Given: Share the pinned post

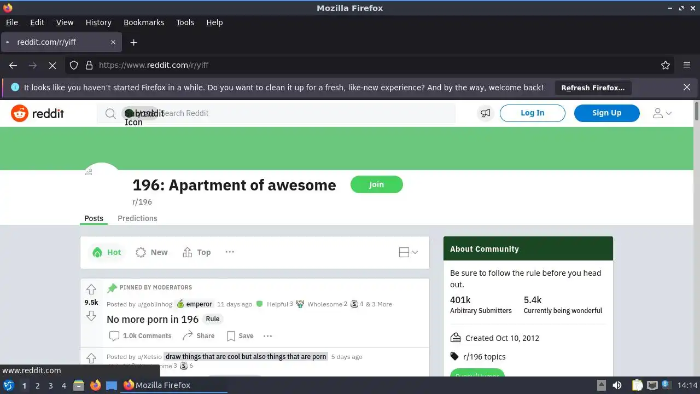Looking at the screenshot, I should tap(199, 336).
